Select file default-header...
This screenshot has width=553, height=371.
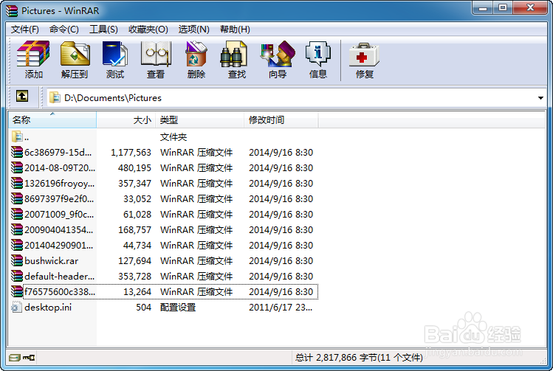pyautogui.click(x=60, y=277)
